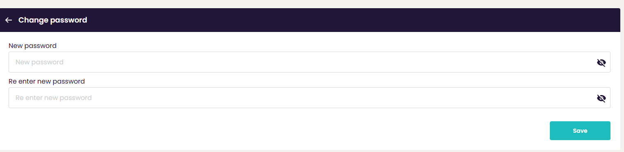624x152 pixels.
Task: Place the cursor on the New password placeholder
Action: [39, 62]
